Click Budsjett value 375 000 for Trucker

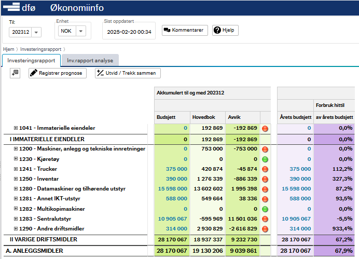(x=176, y=169)
